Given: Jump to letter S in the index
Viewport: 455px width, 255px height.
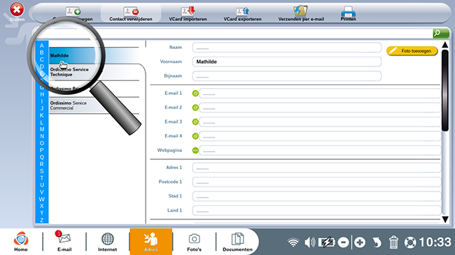Looking at the screenshot, I should coord(42,171).
